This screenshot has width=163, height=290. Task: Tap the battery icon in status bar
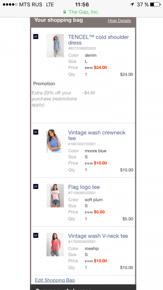click(155, 4)
